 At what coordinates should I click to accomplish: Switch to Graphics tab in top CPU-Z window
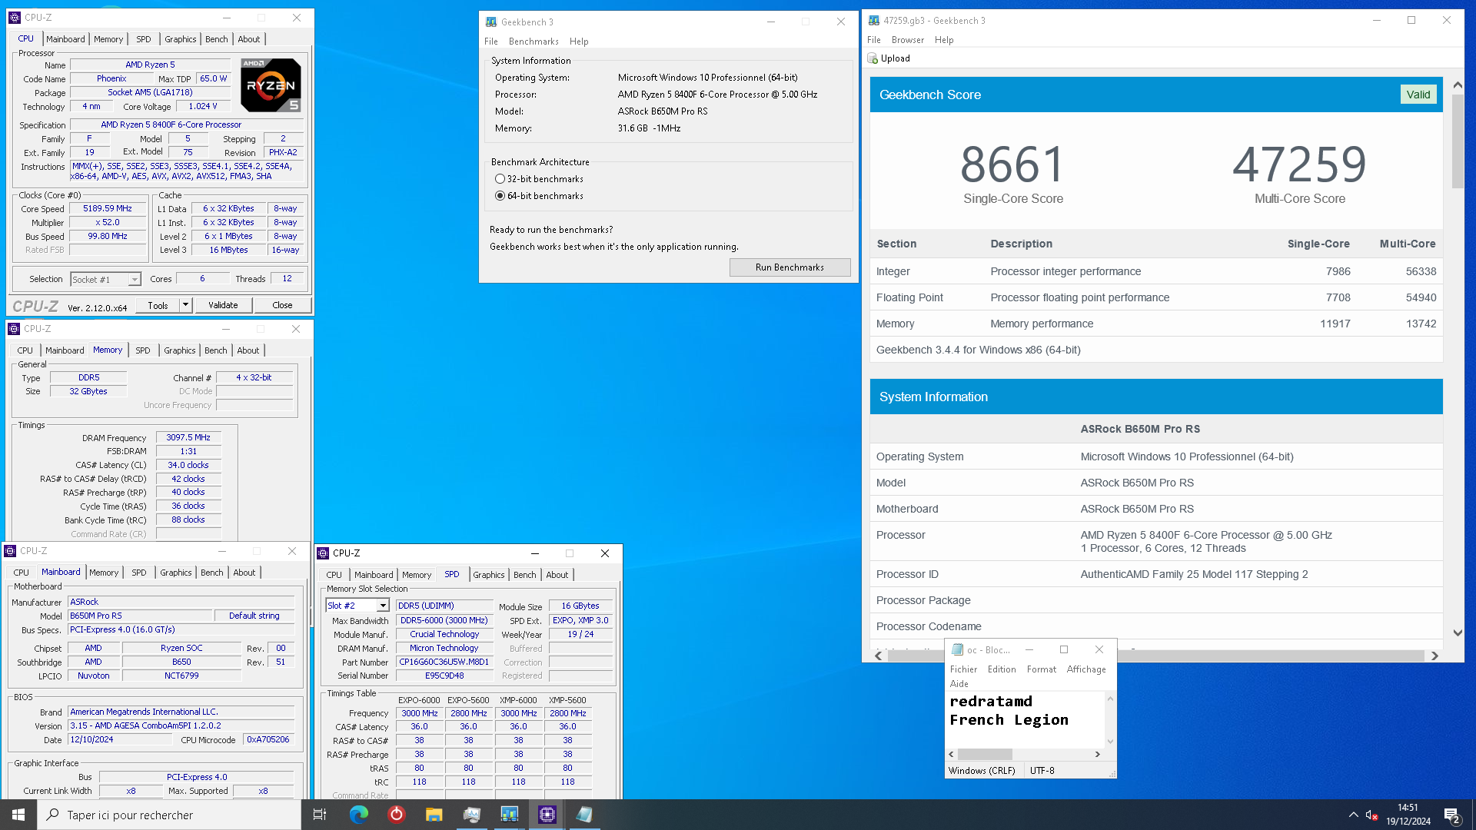pos(181,39)
